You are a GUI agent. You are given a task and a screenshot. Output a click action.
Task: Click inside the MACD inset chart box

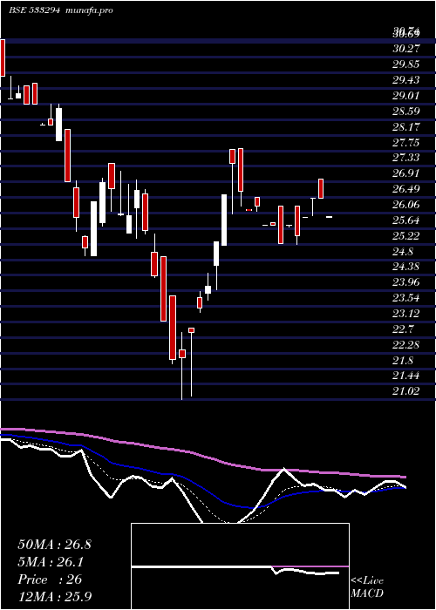click(240, 566)
